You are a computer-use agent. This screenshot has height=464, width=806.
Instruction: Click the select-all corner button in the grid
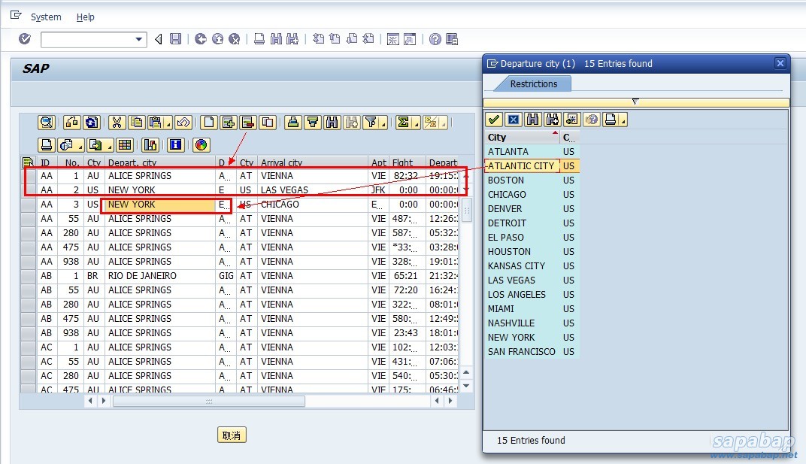point(29,162)
